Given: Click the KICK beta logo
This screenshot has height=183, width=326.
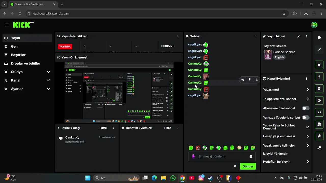Looking at the screenshot, I should pos(23,25).
